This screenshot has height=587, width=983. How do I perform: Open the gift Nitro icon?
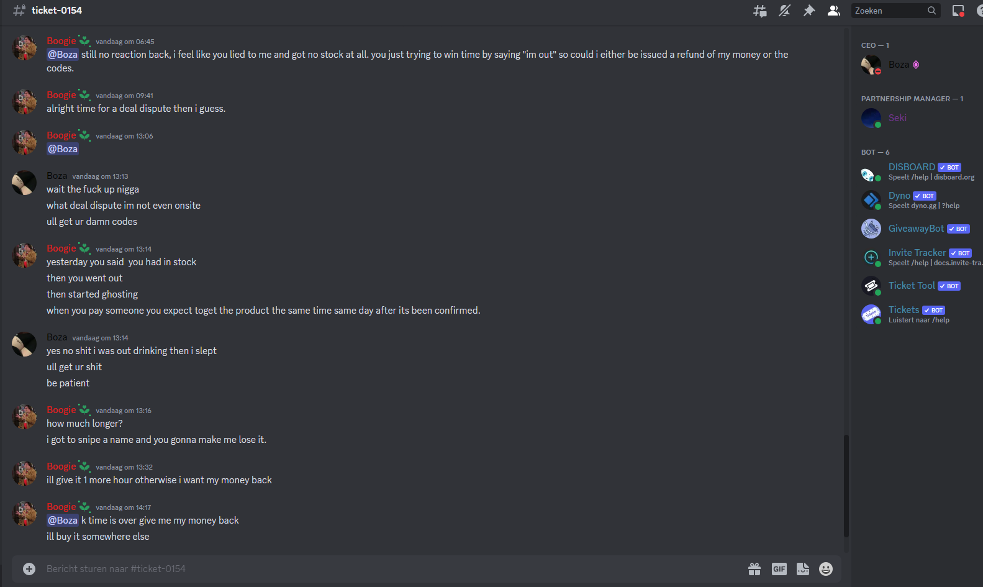click(754, 569)
